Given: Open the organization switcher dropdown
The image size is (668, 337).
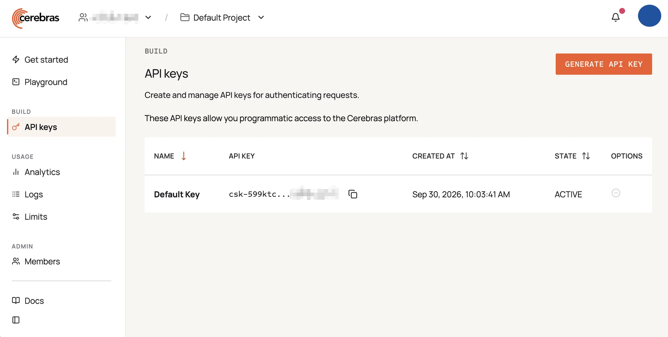Looking at the screenshot, I should tap(115, 17).
